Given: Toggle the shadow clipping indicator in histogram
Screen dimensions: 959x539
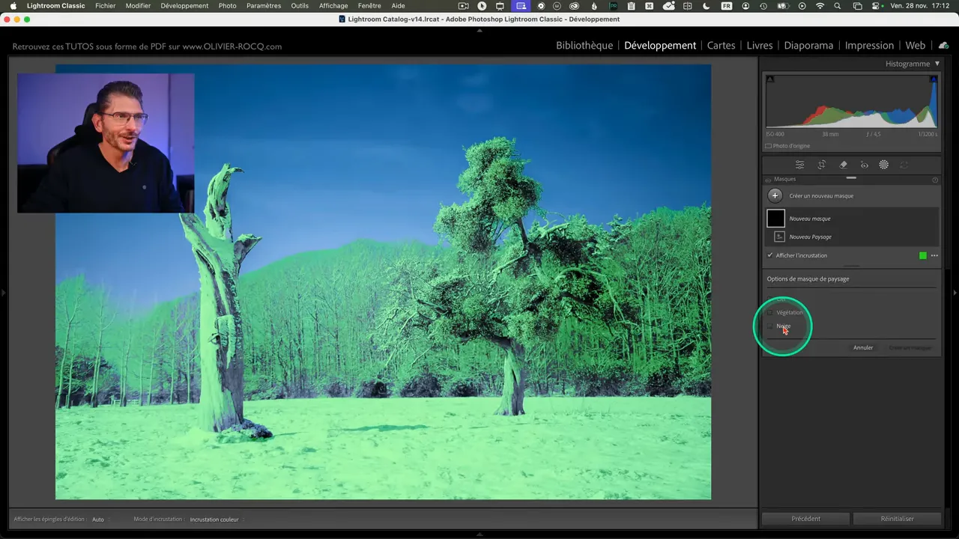Looking at the screenshot, I should pyautogui.click(x=770, y=79).
